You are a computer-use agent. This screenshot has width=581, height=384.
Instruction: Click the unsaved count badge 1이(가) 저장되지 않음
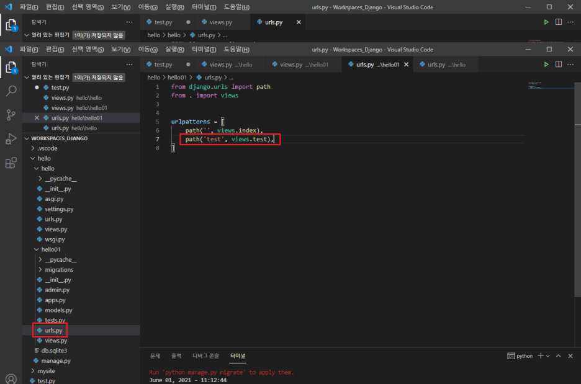99,77
